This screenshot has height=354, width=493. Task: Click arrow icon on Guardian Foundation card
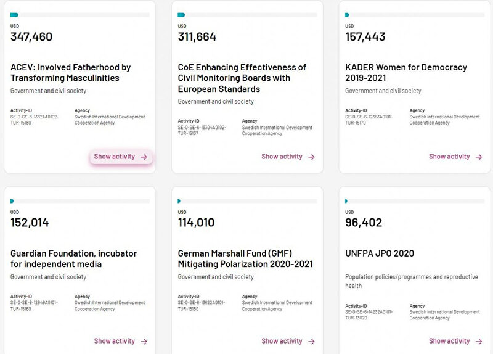[x=144, y=342]
